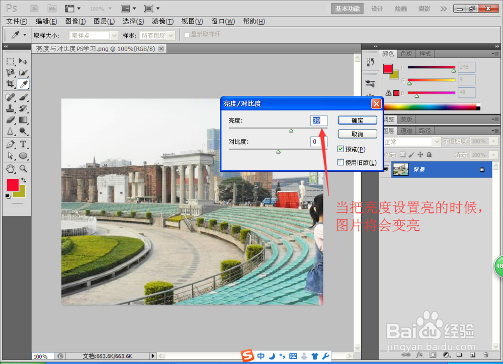The height and width of the screenshot is (364, 503).
Task: Expand more workspaces with the double chevron
Action: click(443, 9)
